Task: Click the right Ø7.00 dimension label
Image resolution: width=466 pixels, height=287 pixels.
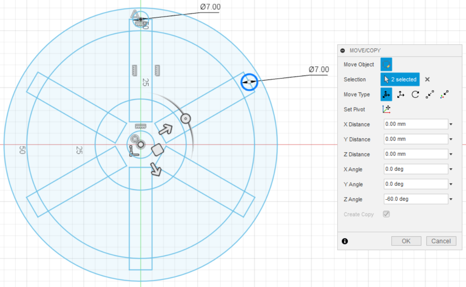Action: (319, 70)
